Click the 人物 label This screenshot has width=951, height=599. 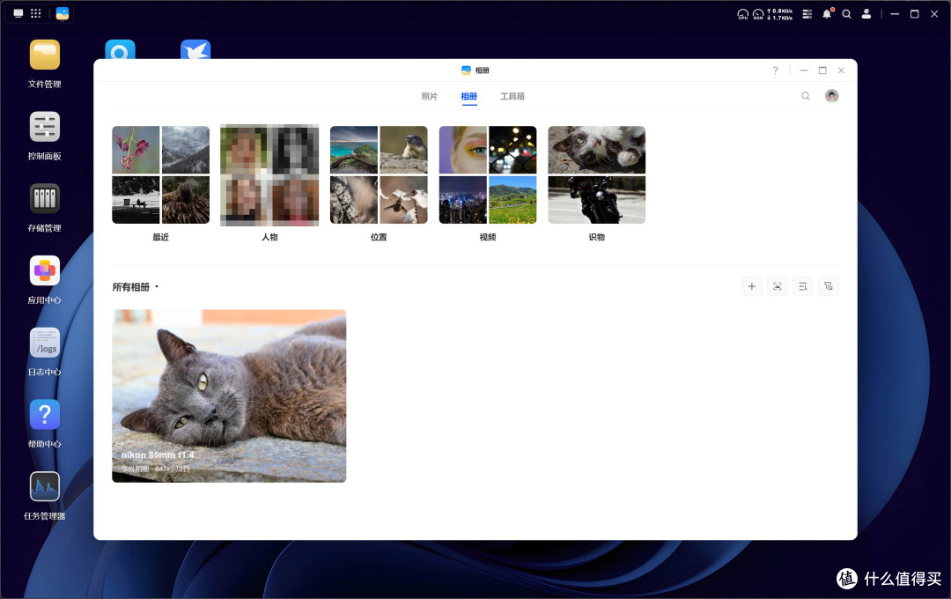(269, 237)
